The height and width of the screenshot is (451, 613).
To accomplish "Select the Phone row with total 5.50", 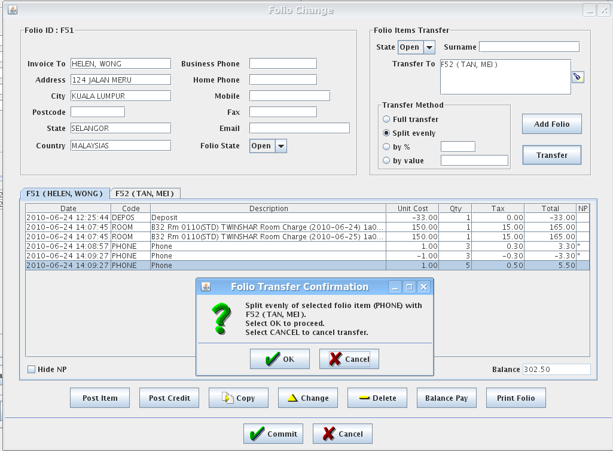I will coord(307,265).
